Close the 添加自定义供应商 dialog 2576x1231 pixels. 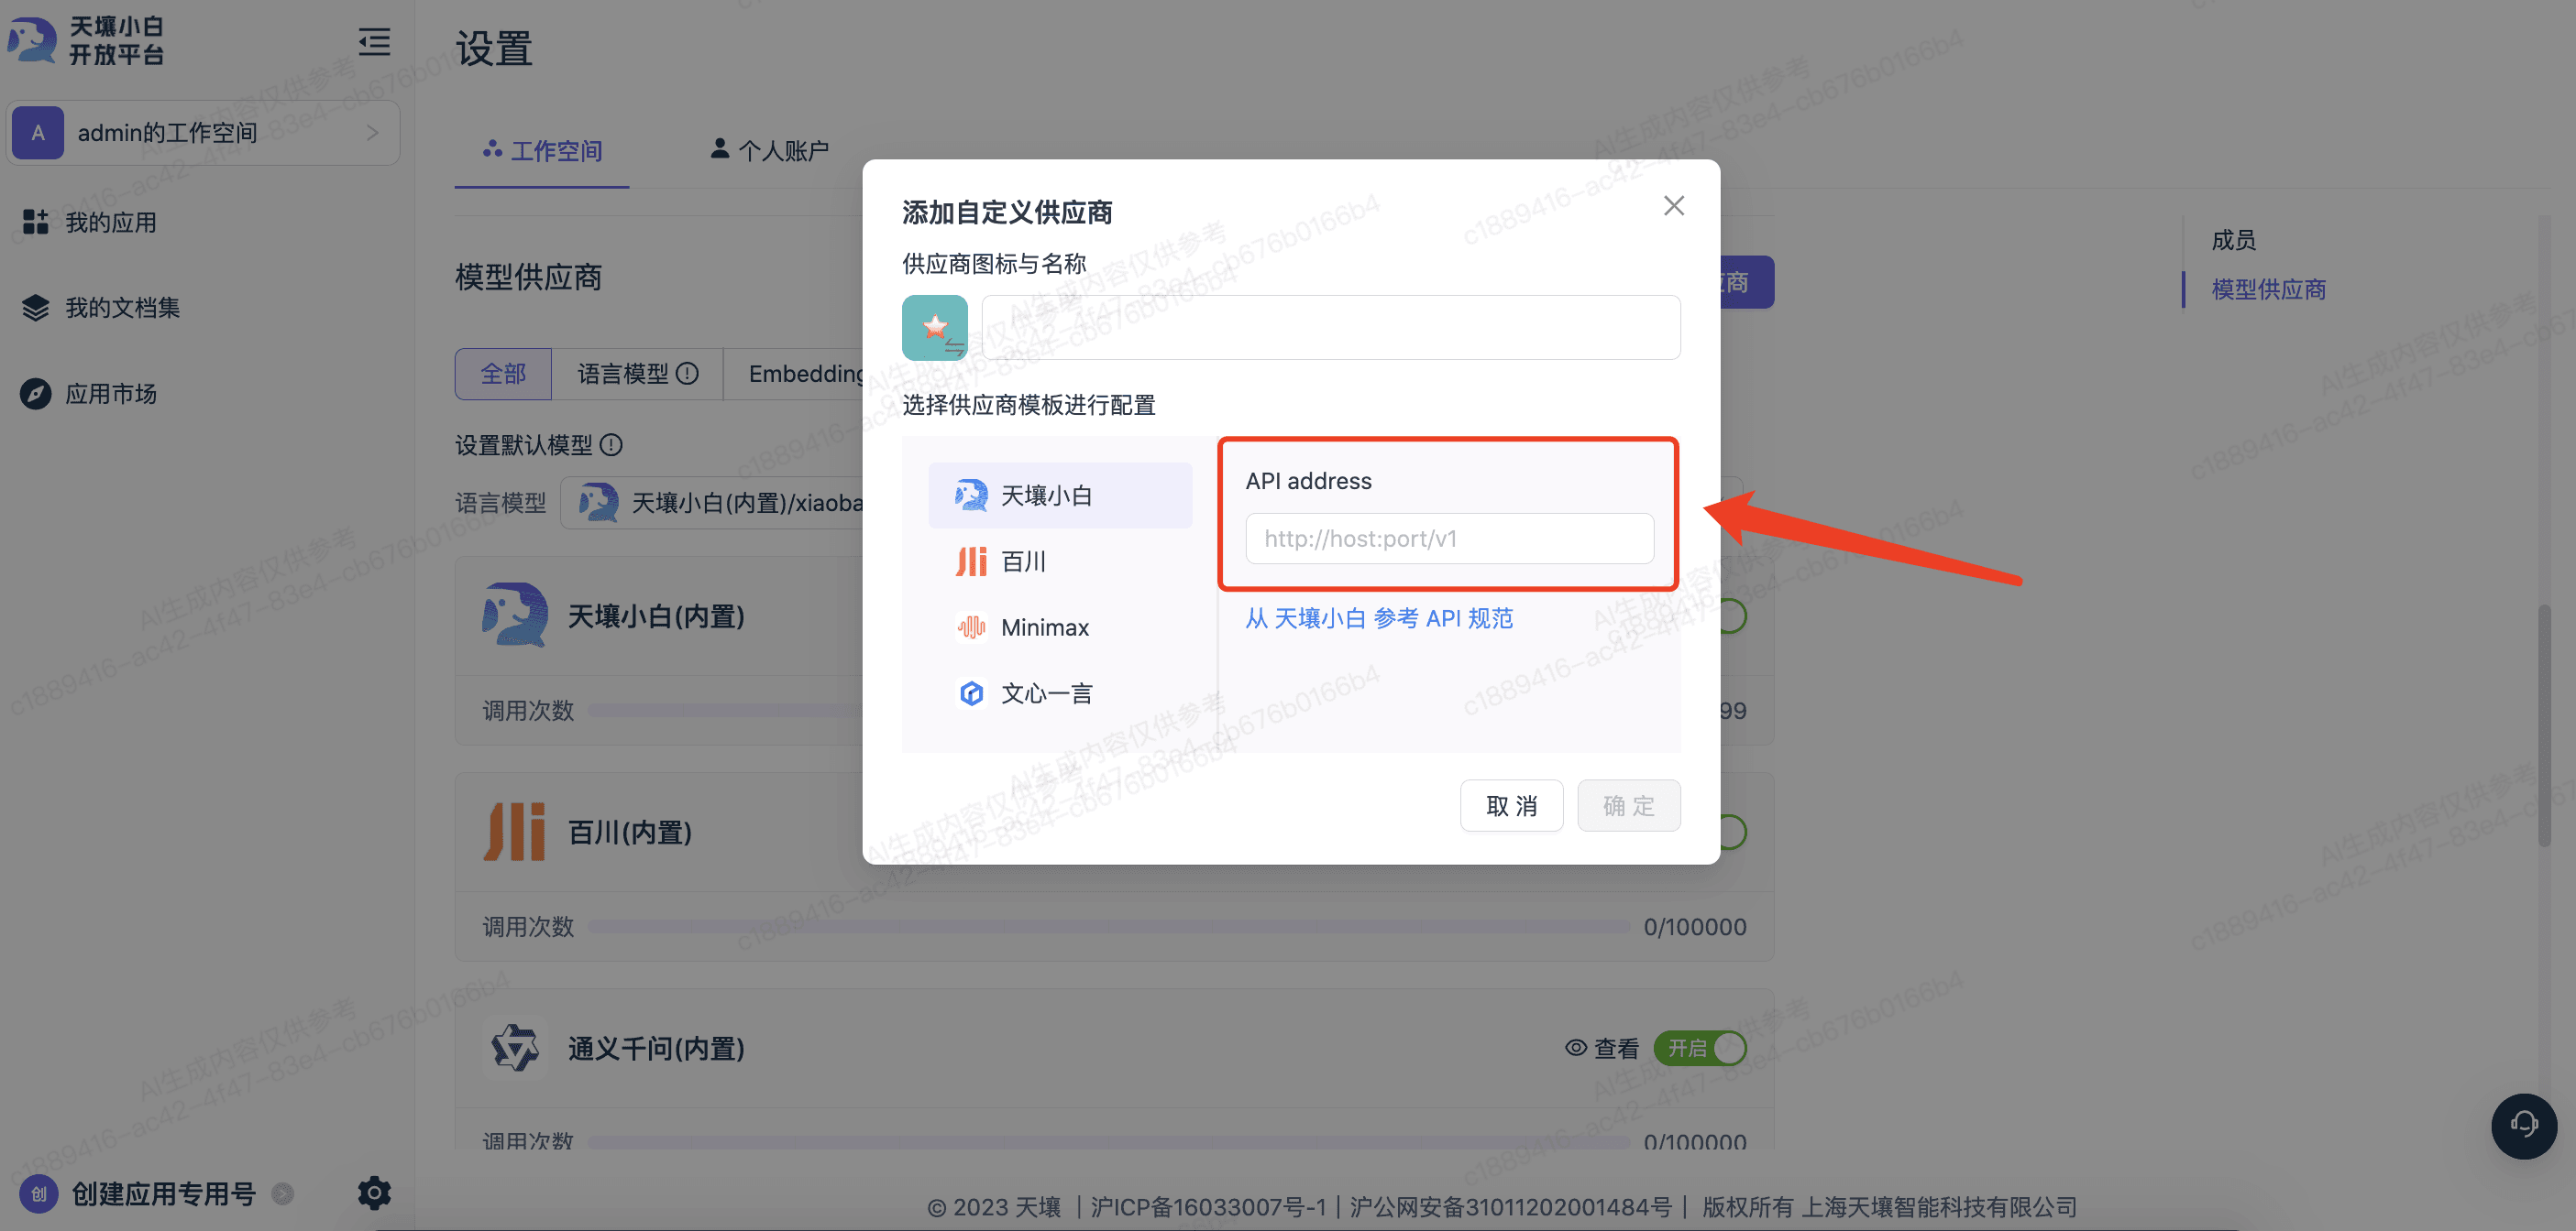(1673, 206)
